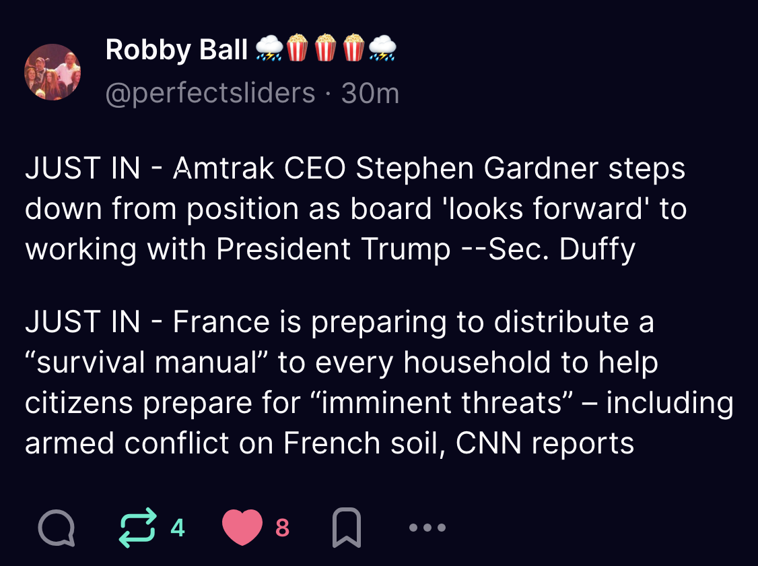Open the three-dot more options menu
Screen dimensions: 758x566
pos(427,528)
